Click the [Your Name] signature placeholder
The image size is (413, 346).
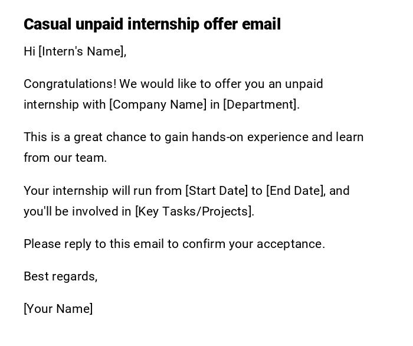pos(58,309)
